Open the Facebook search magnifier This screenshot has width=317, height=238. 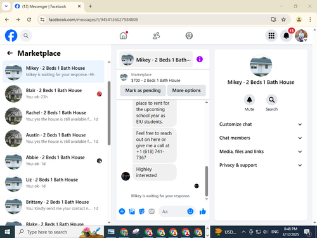(x=26, y=36)
